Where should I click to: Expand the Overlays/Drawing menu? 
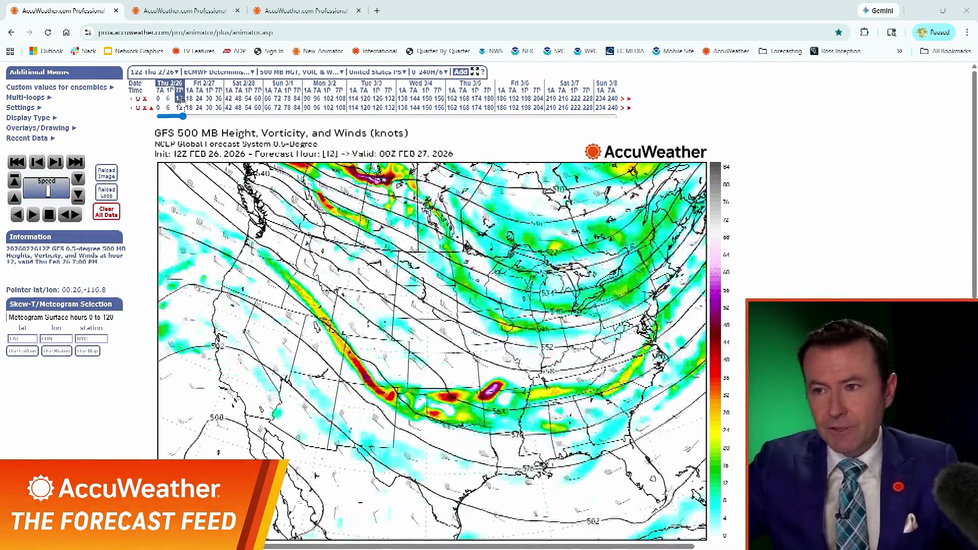[x=41, y=128]
